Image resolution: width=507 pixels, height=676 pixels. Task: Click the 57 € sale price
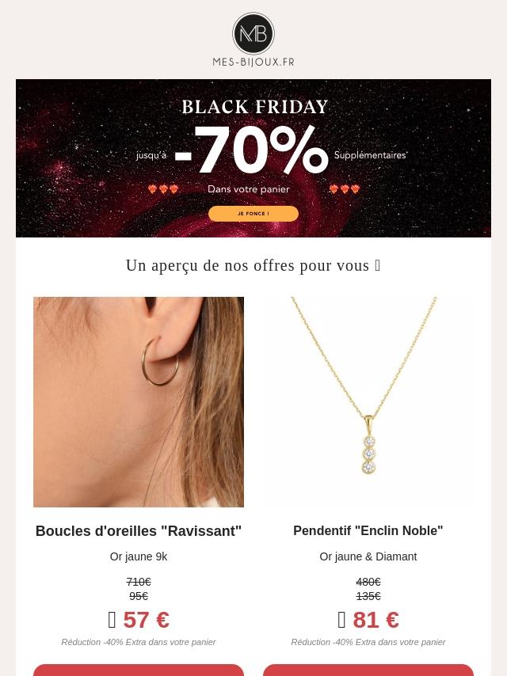click(x=147, y=620)
